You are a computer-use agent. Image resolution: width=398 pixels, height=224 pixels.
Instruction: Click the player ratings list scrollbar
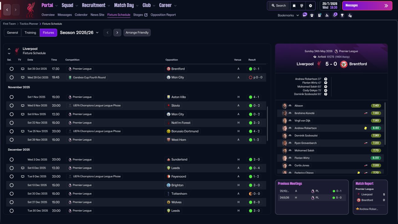pyautogui.click(x=385, y=124)
